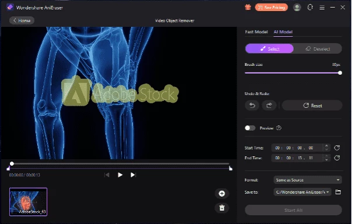Browse output folder with folder icon
Image resolution: width=352 pixels, height=224 pixels.
click(x=338, y=192)
